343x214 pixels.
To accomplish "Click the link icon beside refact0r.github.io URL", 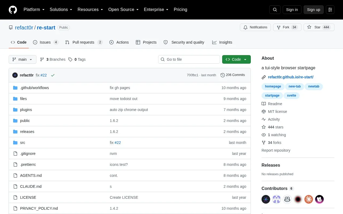I will pyautogui.click(x=264, y=77).
